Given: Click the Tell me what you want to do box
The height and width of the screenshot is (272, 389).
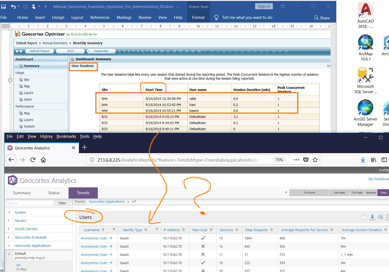Looking at the screenshot, I should point(247,18).
